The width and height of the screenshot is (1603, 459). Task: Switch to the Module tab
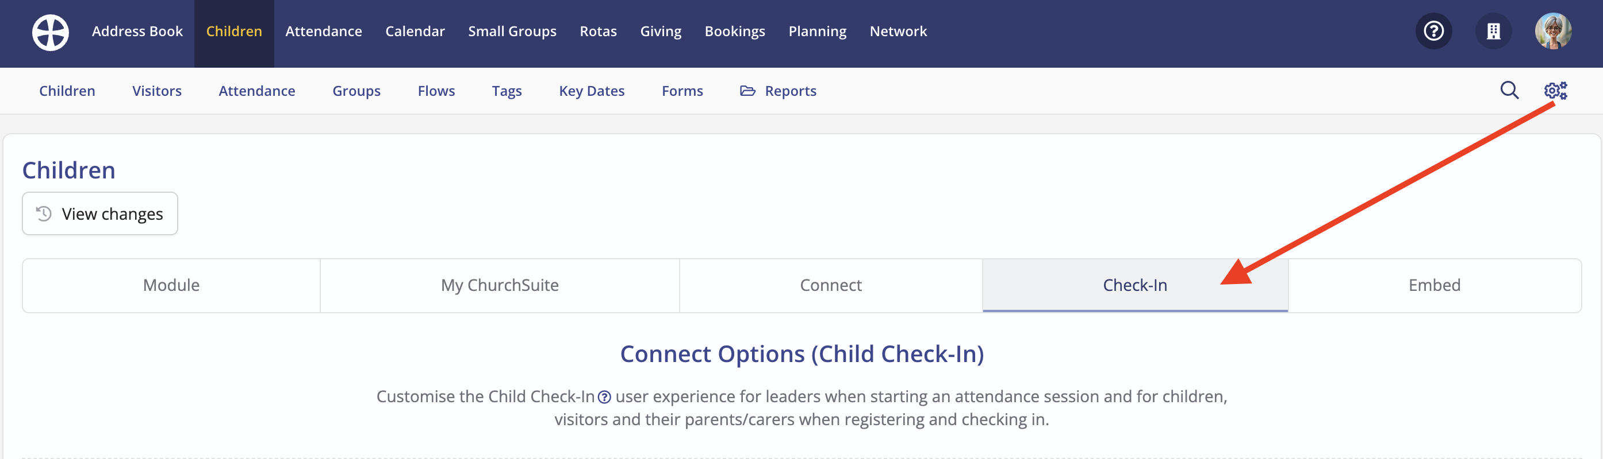click(171, 285)
